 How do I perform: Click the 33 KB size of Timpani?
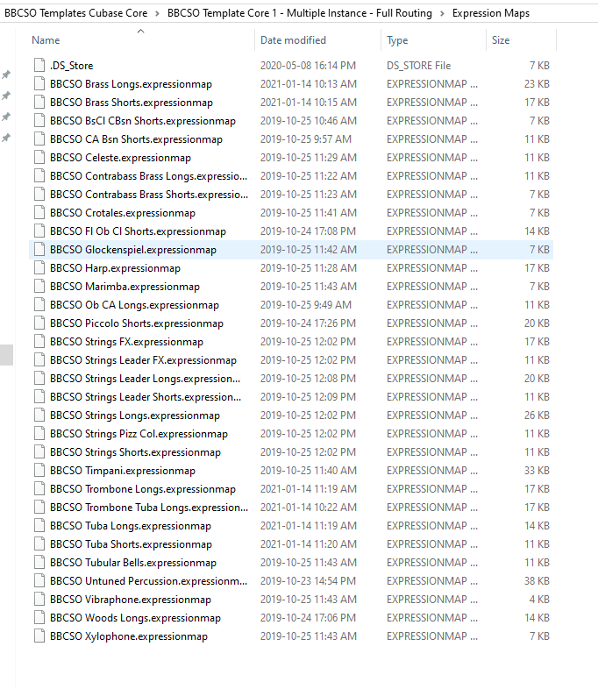[x=537, y=471]
